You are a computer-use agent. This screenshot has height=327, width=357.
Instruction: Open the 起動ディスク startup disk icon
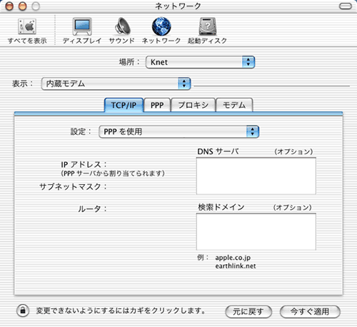(x=208, y=26)
